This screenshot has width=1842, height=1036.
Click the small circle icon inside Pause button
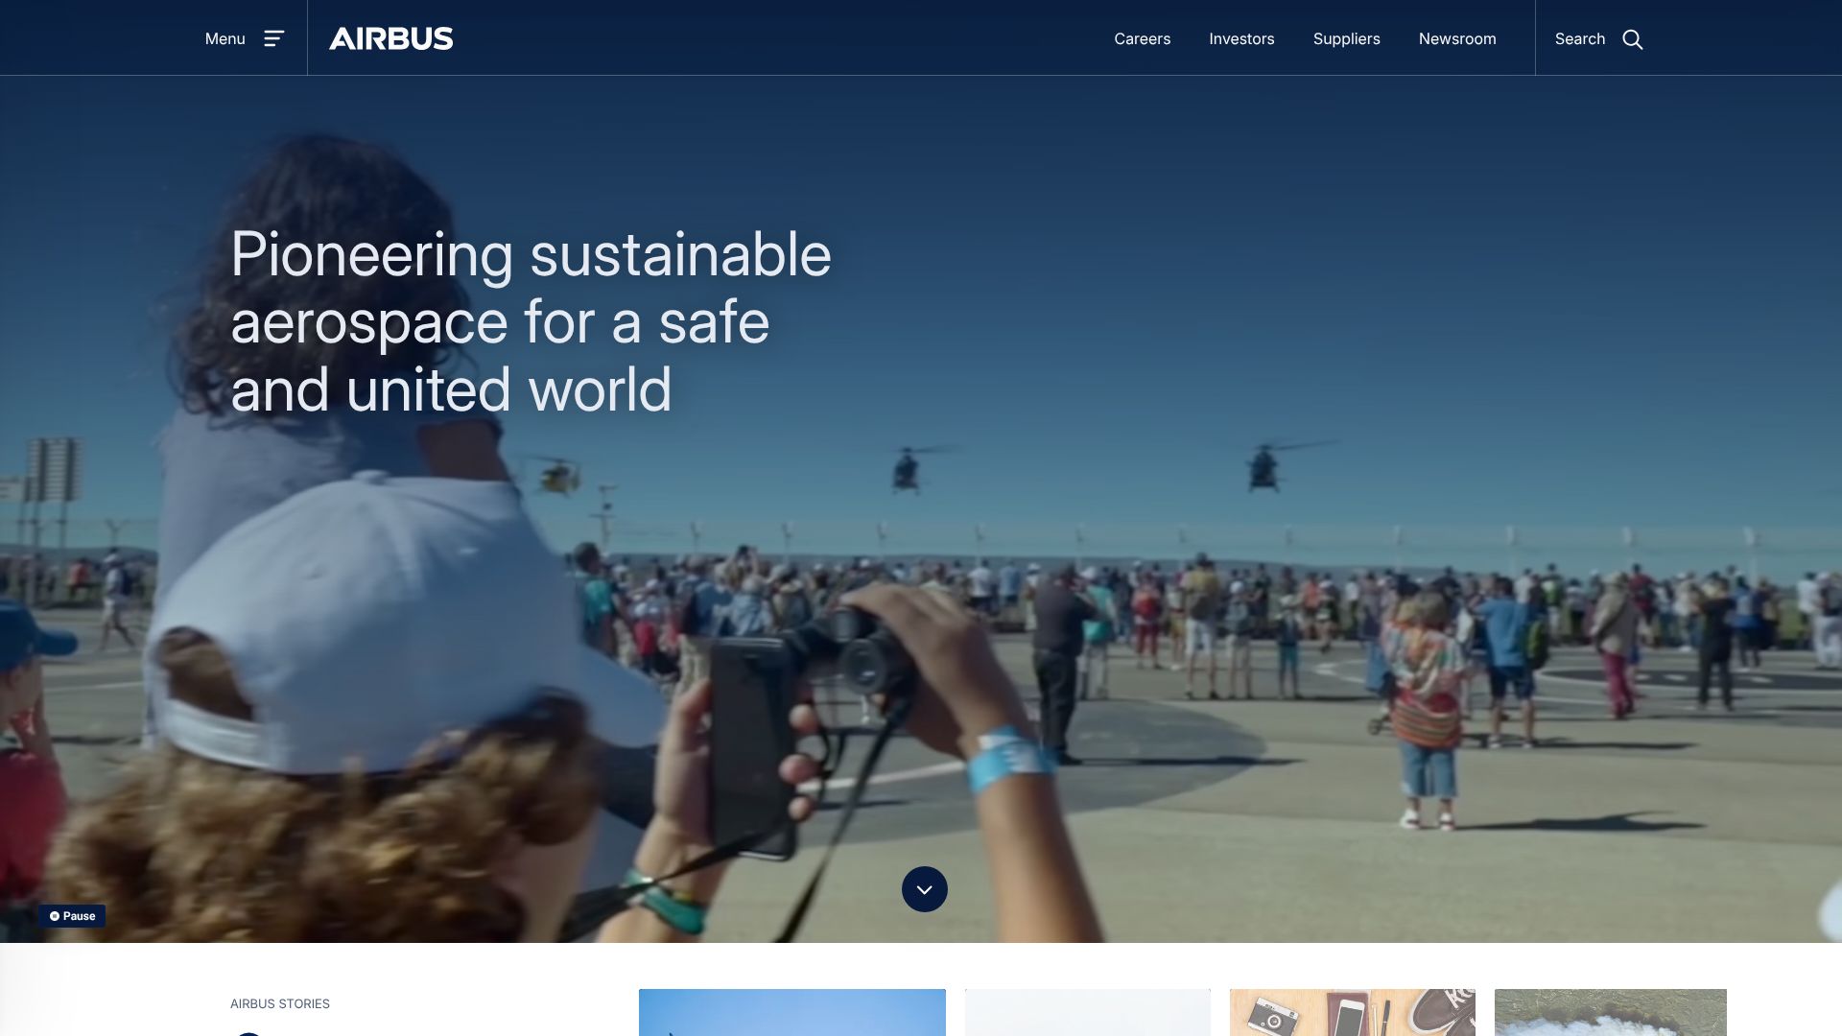point(55,916)
